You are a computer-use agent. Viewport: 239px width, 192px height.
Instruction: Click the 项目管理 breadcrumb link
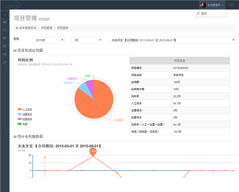(x=46, y=28)
